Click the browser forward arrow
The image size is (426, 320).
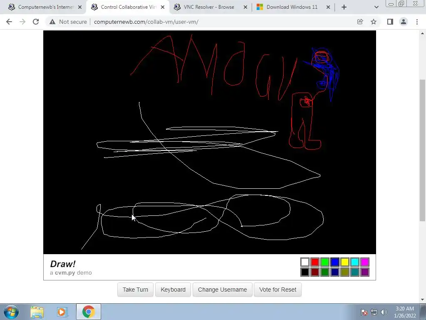point(22,22)
